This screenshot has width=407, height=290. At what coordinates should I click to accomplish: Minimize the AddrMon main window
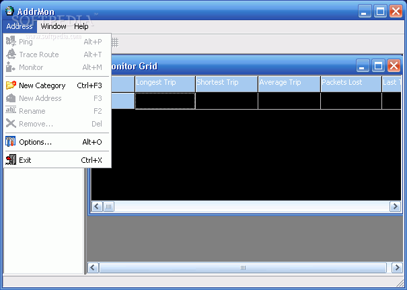point(365,11)
